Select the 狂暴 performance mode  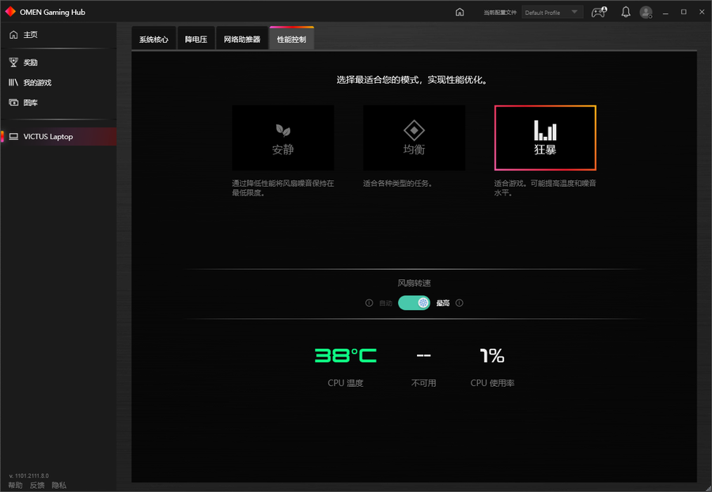[545, 138]
